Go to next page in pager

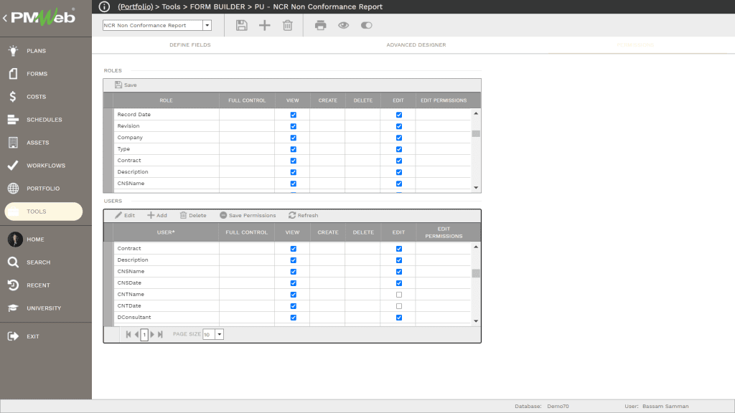coord(152,334)
